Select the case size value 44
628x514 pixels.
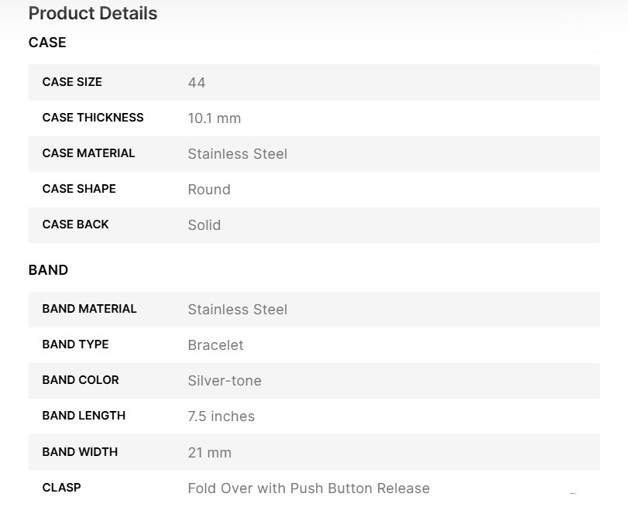(x=197, y=83)
